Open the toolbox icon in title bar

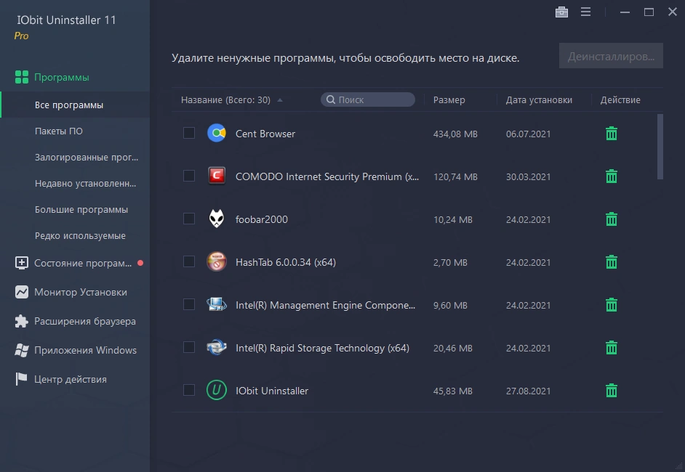point(561,12)
